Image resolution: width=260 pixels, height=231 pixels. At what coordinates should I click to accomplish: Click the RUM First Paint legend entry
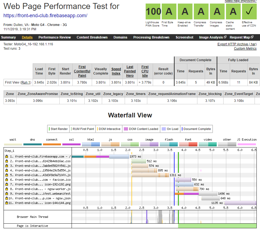(82, 129)
